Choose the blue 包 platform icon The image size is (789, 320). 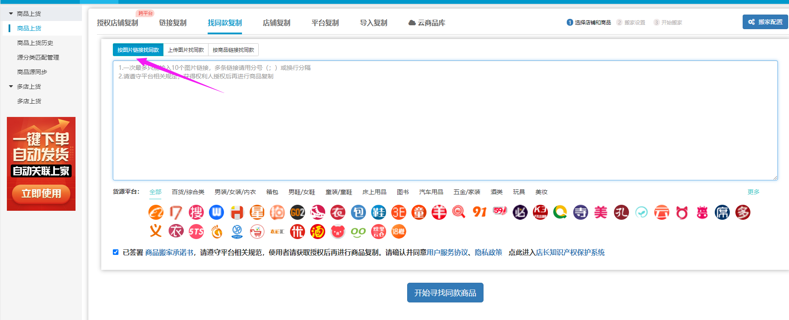click(x=358, y=212)
